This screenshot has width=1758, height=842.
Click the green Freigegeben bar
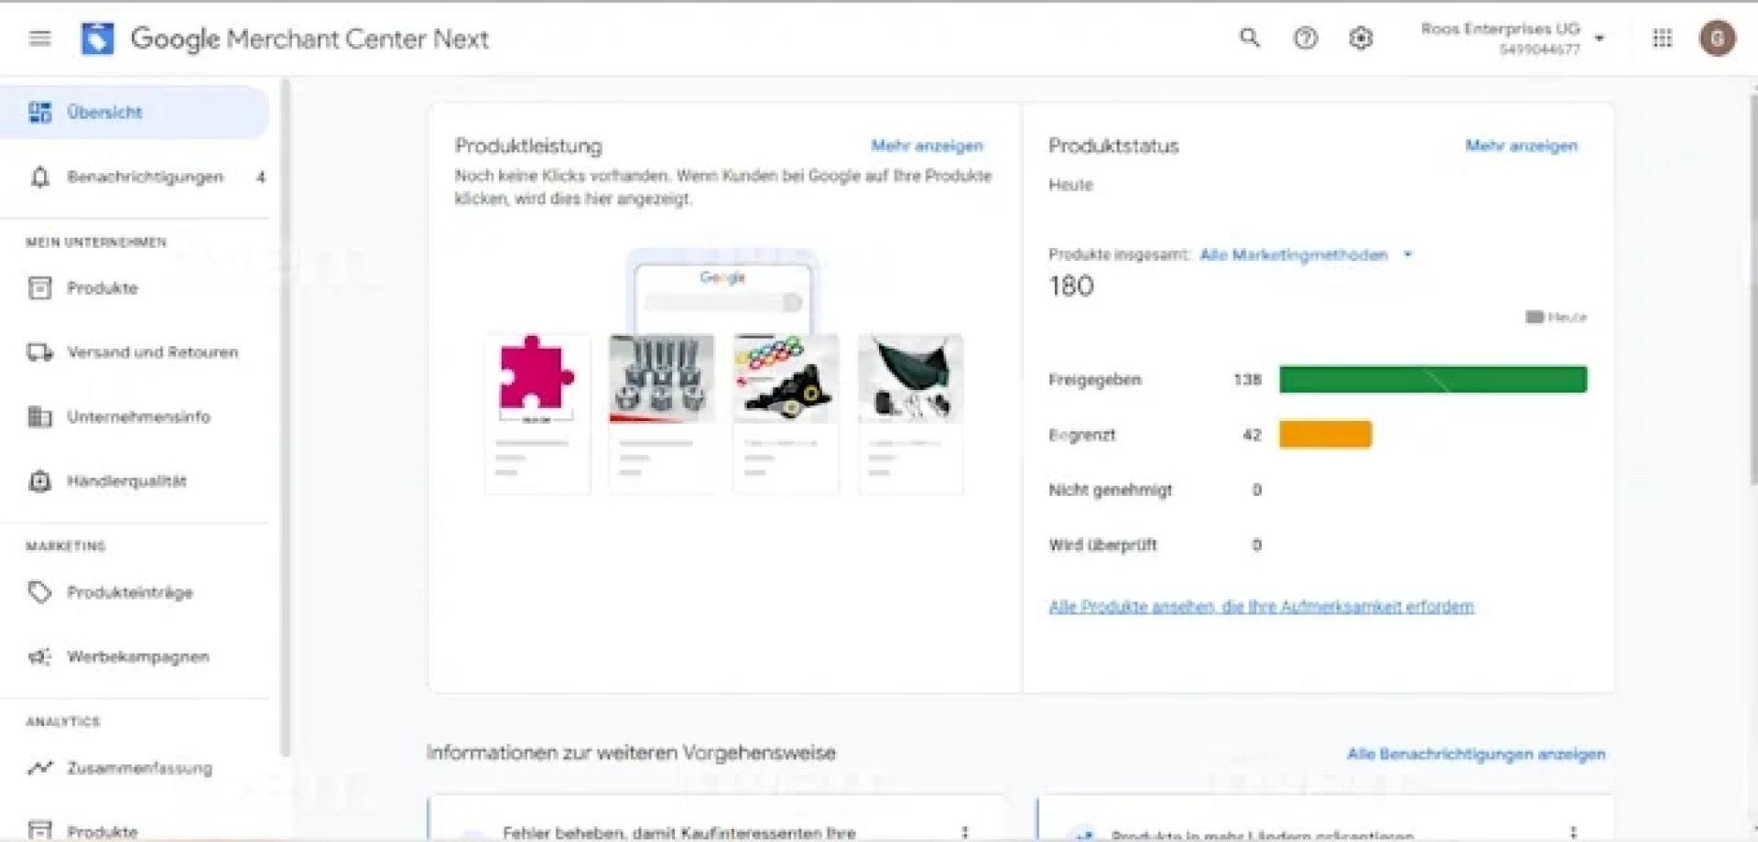pyautogui.click(x=1432, y=380)
